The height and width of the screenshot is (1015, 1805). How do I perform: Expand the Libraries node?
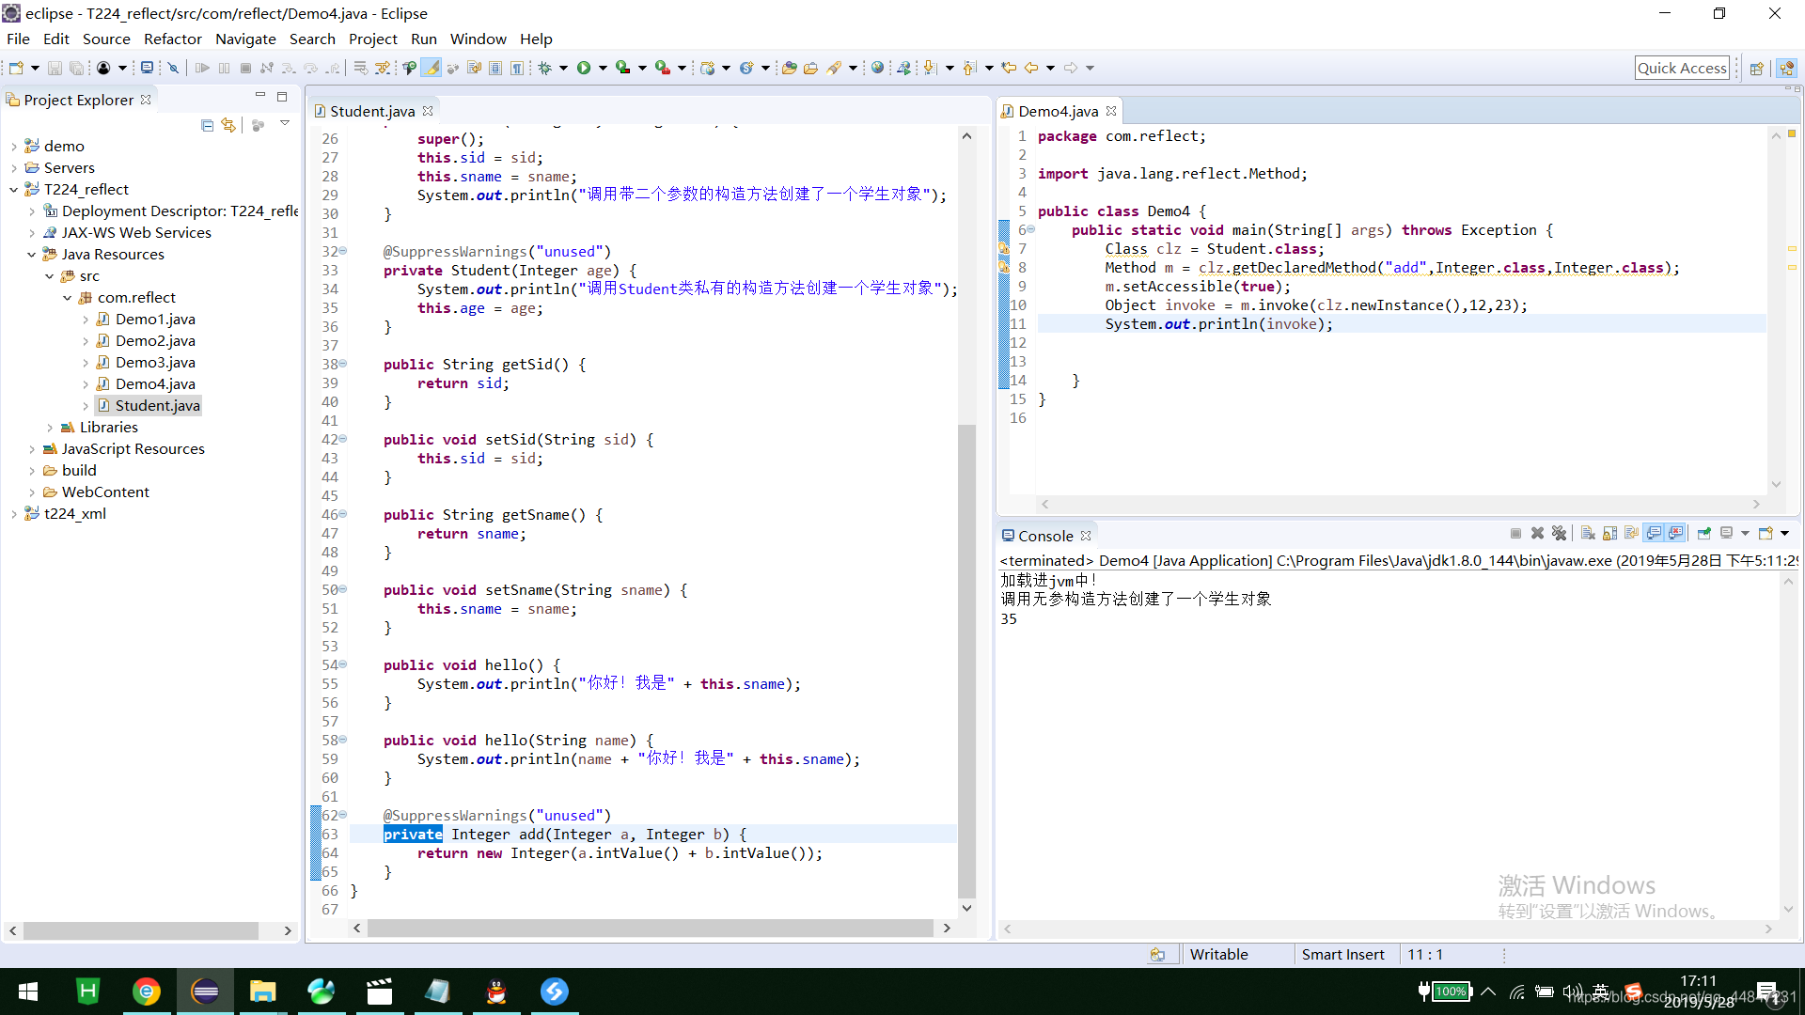(x=49, y=428)
